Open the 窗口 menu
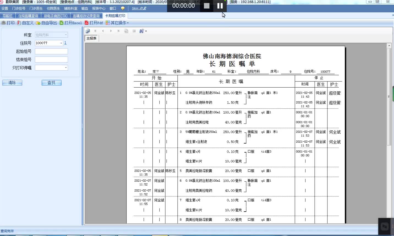Image resolution: width=394 pixels, height=236 pixels. point(113,9)
